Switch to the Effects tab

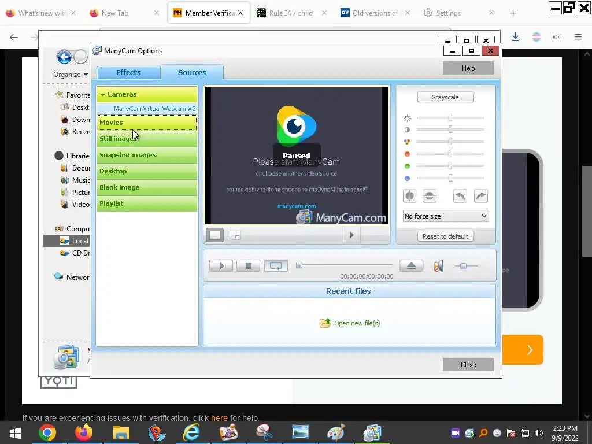click(x=128, y=72)
